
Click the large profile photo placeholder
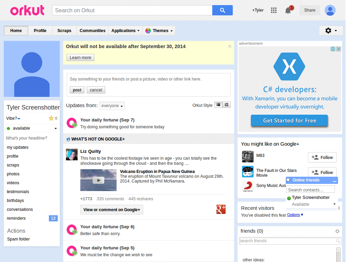32,69
